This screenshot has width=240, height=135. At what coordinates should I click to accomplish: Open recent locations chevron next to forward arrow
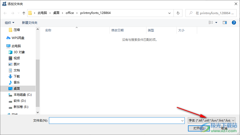(19, 13)
